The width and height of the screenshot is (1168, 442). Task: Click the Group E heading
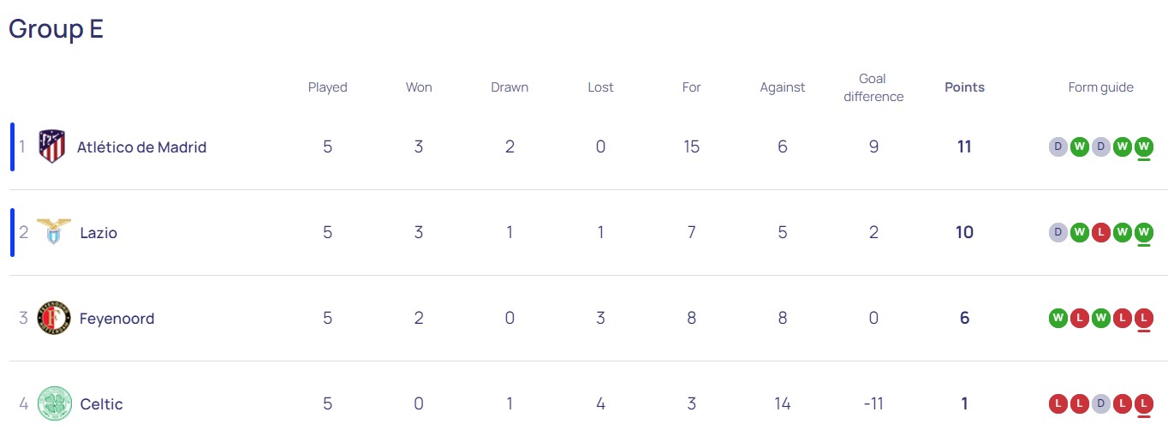click(57, 28)
